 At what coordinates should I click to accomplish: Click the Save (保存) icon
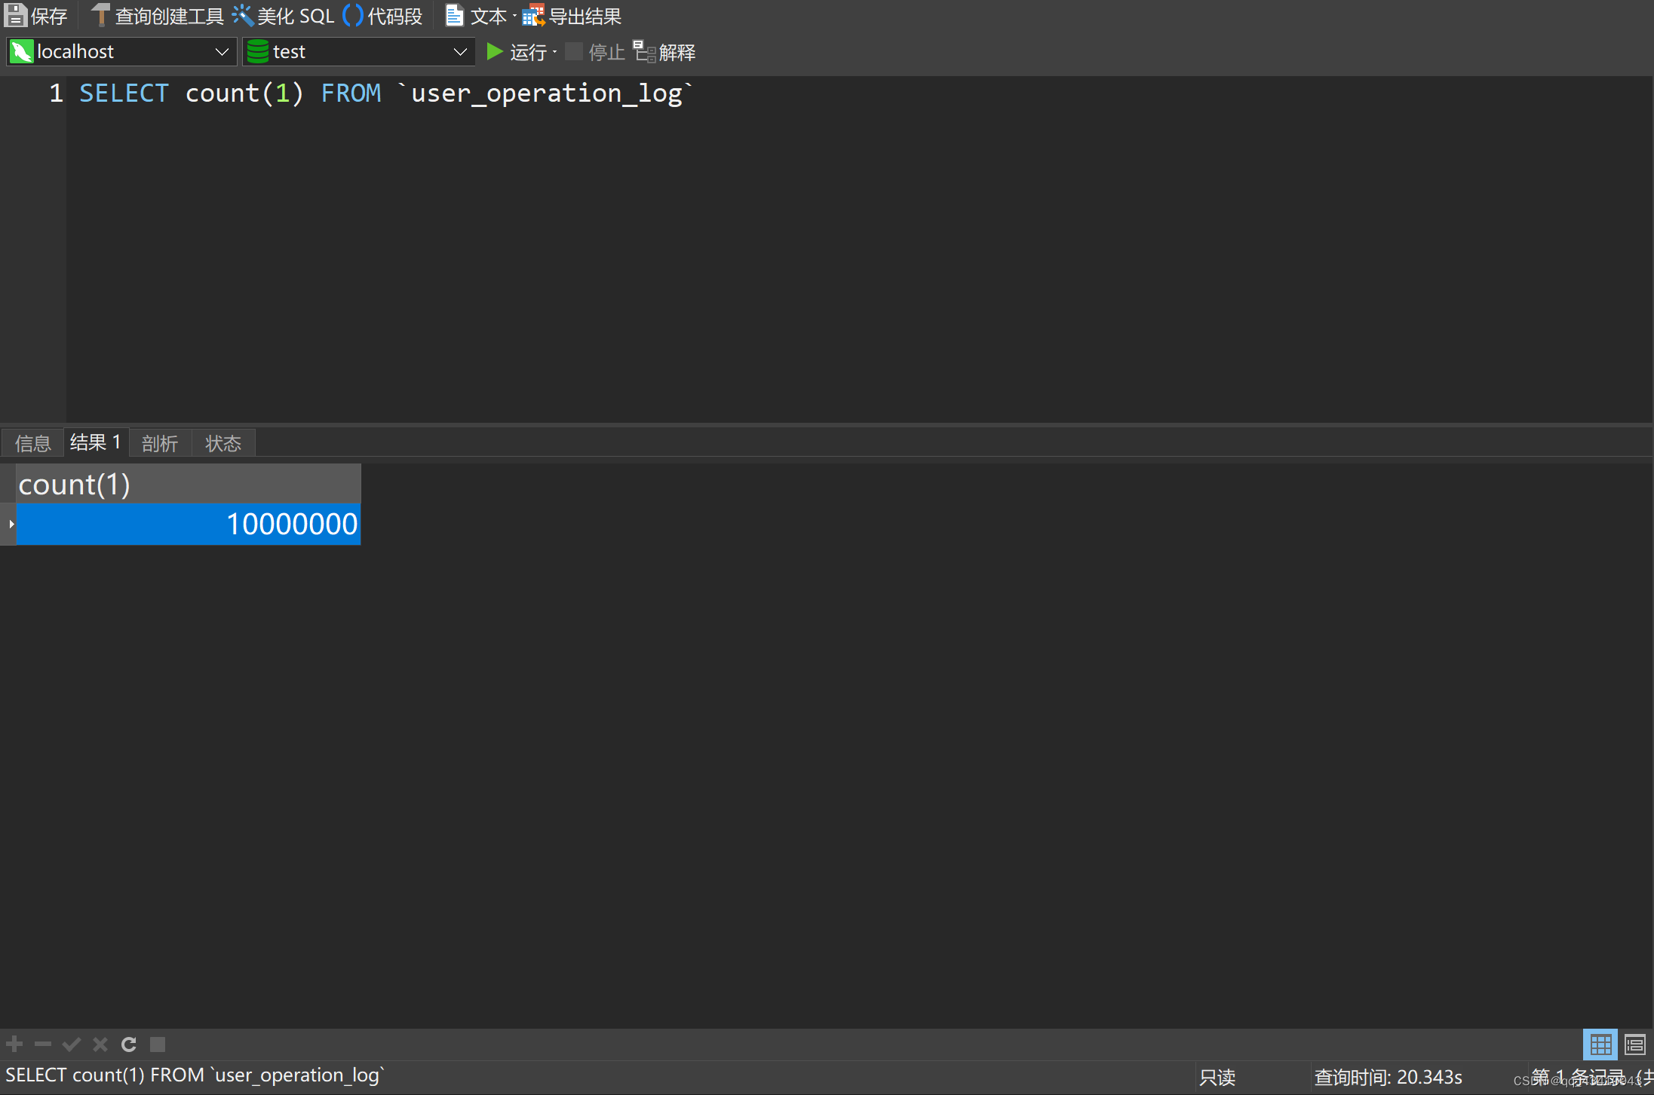(x=15, y=16)
